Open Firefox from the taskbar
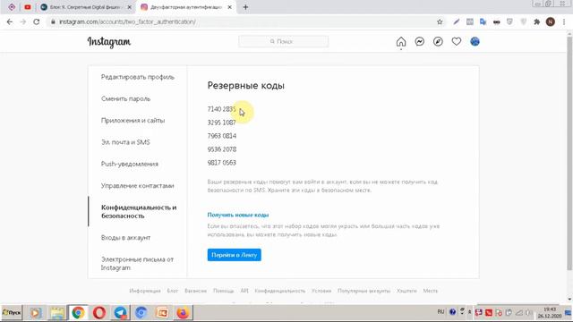The height and width of the screenshot is (322, 573). point(183,313)
